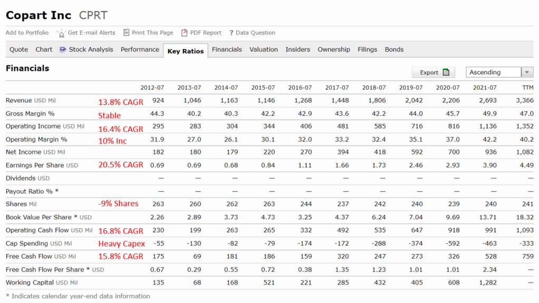The height and width of the screenshot is (303, 539).
Task: Click 2013-07 free cash flow 69
Action: tap(197, 257)
